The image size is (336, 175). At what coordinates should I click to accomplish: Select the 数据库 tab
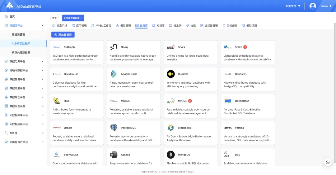(x=142, y=26)
